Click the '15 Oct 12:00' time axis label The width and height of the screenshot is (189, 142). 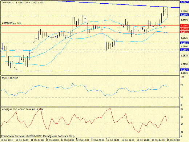coord(128,140)
